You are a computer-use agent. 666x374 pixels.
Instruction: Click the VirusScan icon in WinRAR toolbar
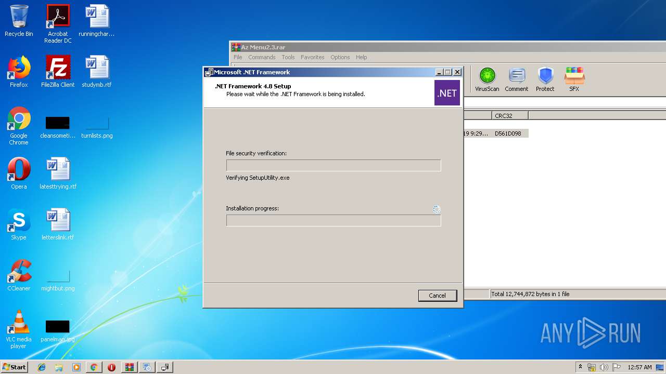[487, 79]
